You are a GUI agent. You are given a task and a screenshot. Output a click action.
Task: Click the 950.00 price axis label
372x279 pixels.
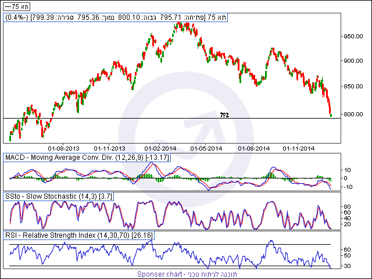[353, 37]
